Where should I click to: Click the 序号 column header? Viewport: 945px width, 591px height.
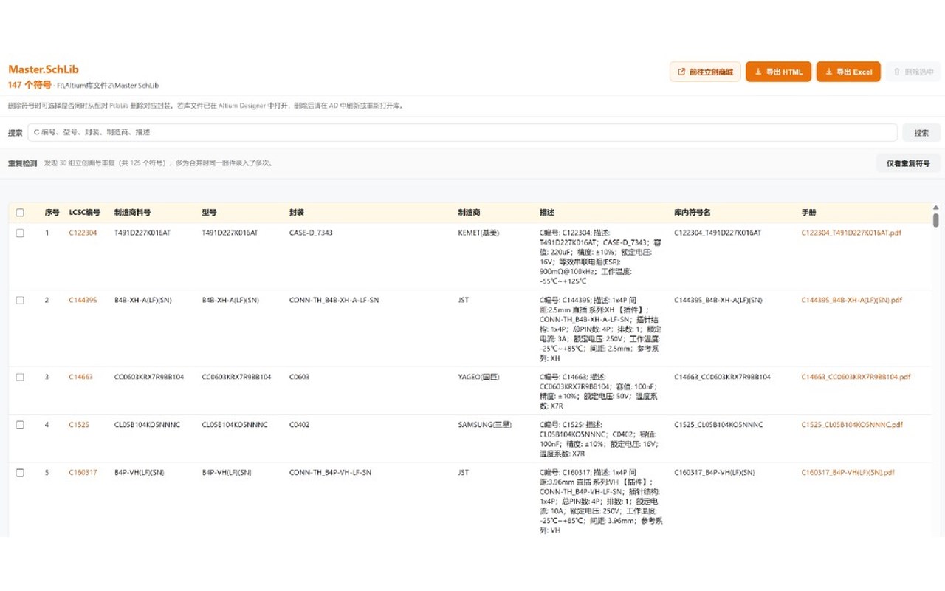52,213
